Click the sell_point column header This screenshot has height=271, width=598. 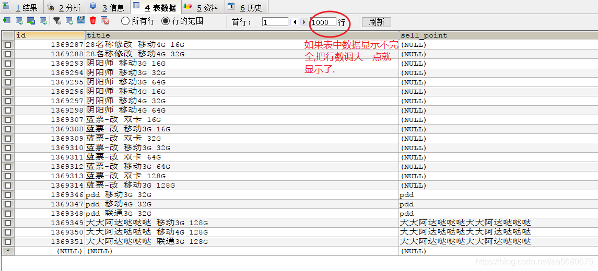pyautogui.click(x=498, y=35)
